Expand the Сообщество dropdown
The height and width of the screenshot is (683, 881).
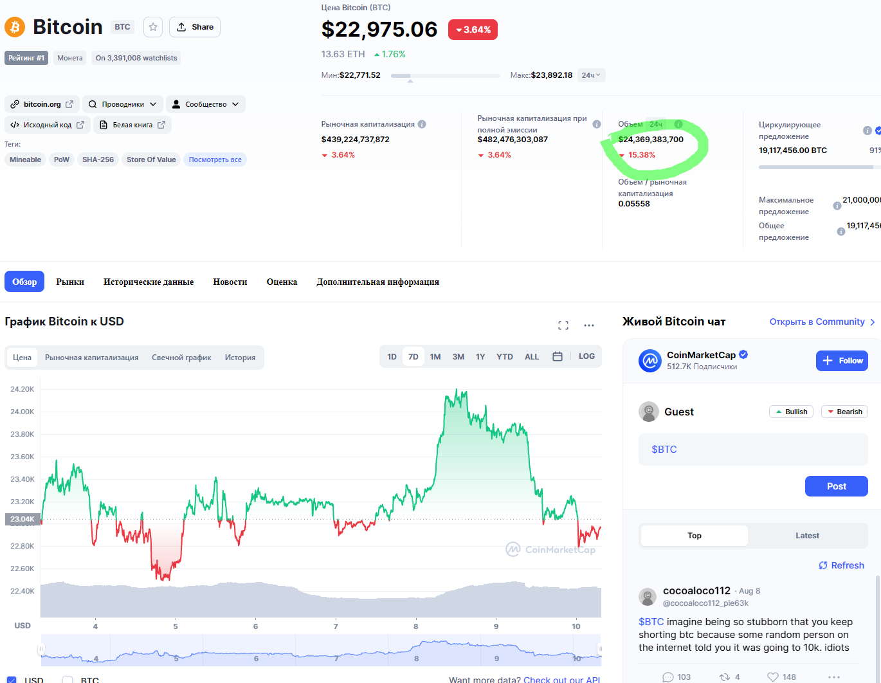click(x=206, y=104)
